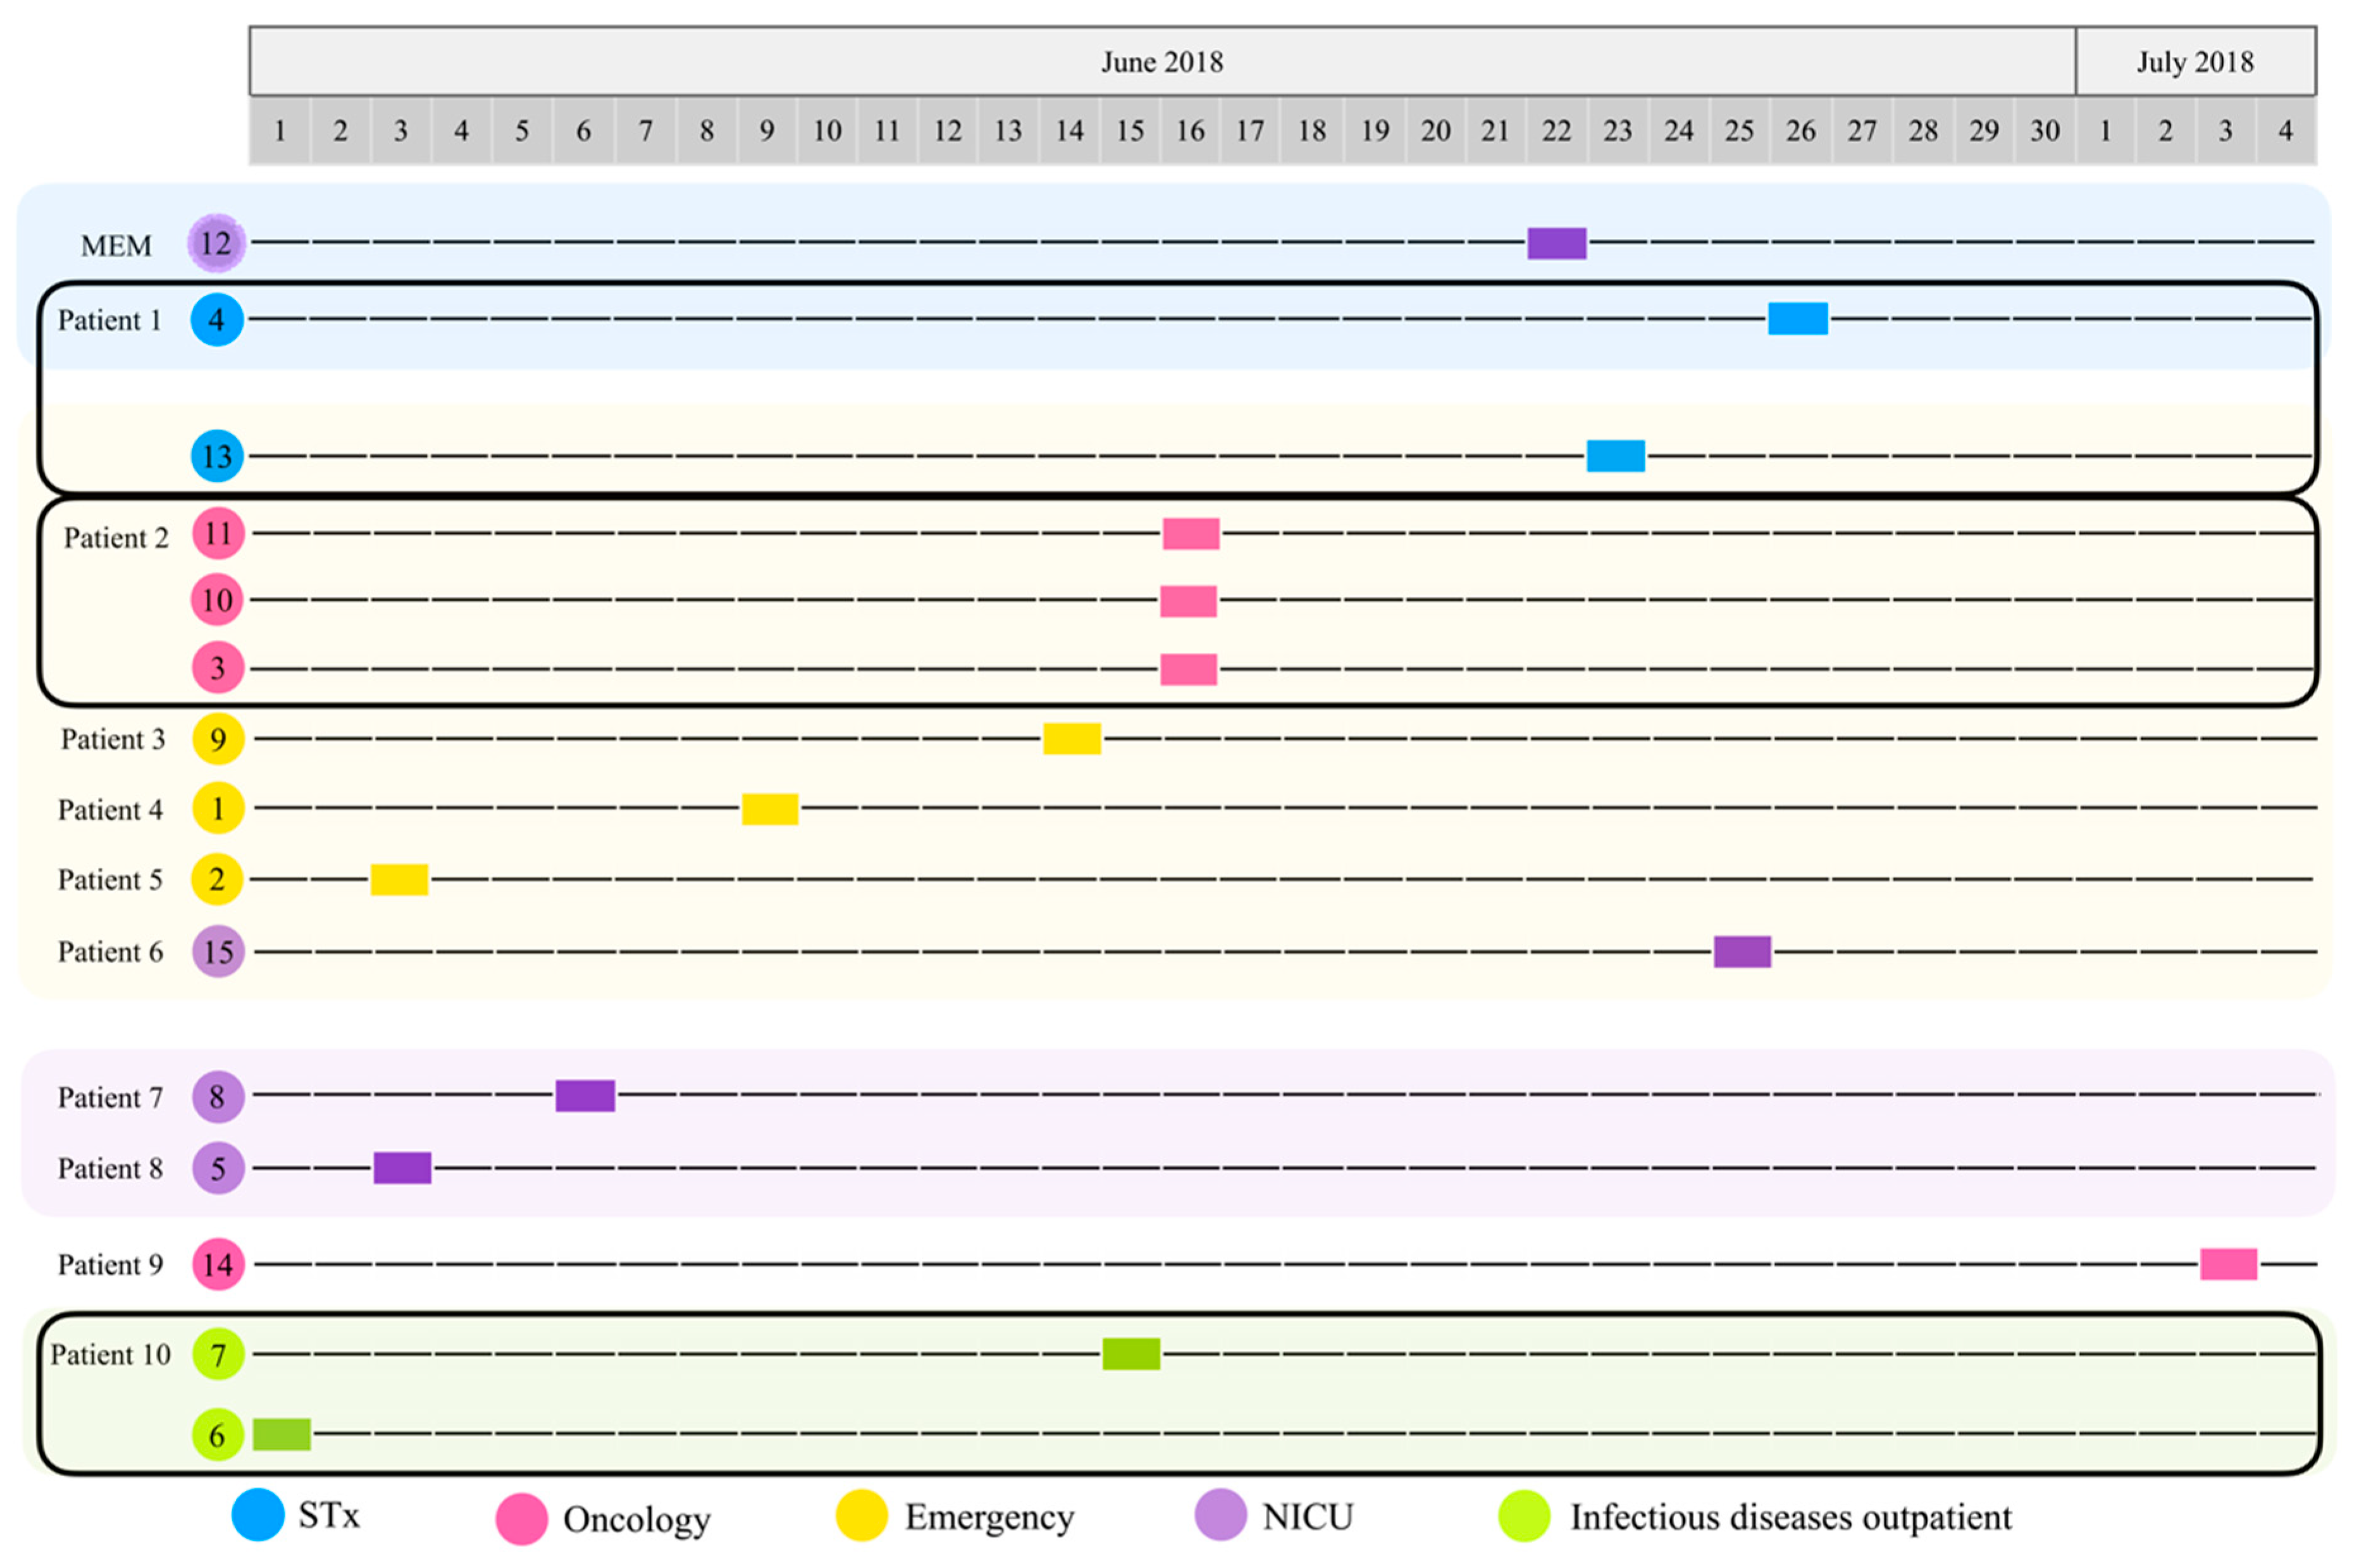This screenshot has height=1568, width=2359.
Task: Click the pink Oncology legend circle
Action: tap(522, 1519)
